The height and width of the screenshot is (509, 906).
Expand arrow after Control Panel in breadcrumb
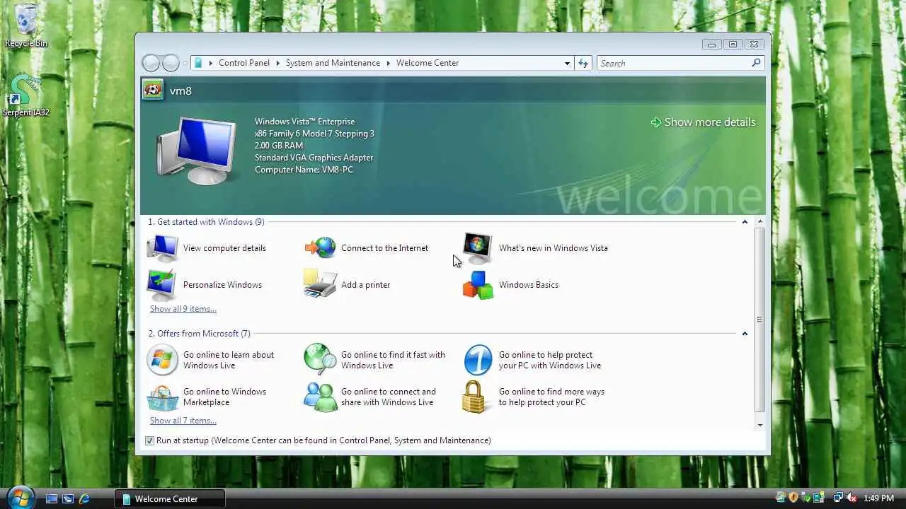click(278, 63)
